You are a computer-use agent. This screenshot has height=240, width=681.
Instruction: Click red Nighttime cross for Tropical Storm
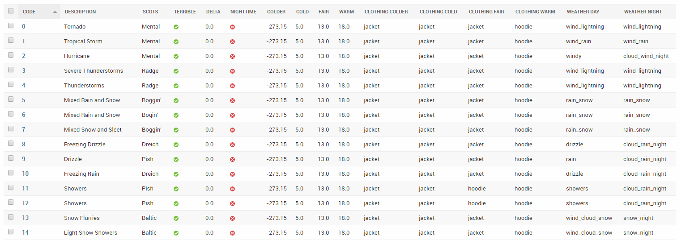(x=232, y=41)
